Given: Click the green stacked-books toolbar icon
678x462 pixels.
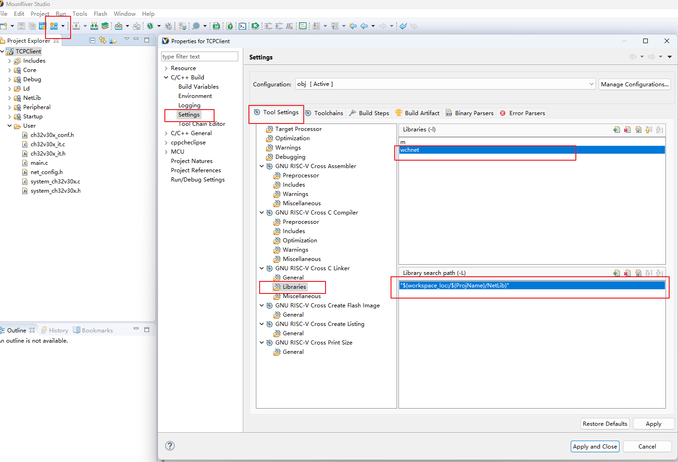Looking at the screenshot, I should tap(105, 26).
